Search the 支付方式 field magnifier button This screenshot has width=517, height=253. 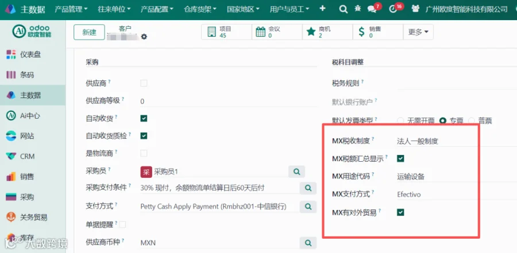click(x=308, y=207)
